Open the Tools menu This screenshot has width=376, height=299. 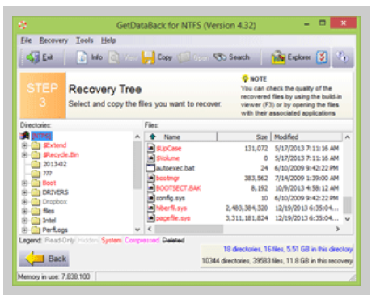coord(84,40)
